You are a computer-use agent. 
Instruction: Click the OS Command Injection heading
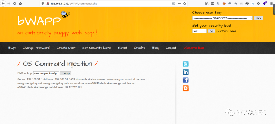pyautogui.click(x=58, y=64)
